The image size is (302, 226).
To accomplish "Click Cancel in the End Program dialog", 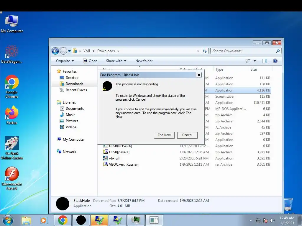I will point(187,135).
